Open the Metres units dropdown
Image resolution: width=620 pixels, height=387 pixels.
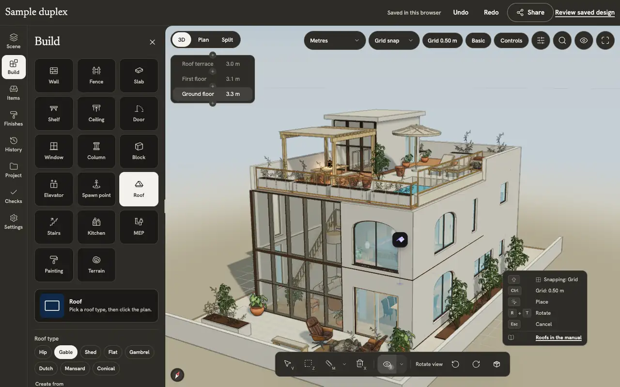335,41
